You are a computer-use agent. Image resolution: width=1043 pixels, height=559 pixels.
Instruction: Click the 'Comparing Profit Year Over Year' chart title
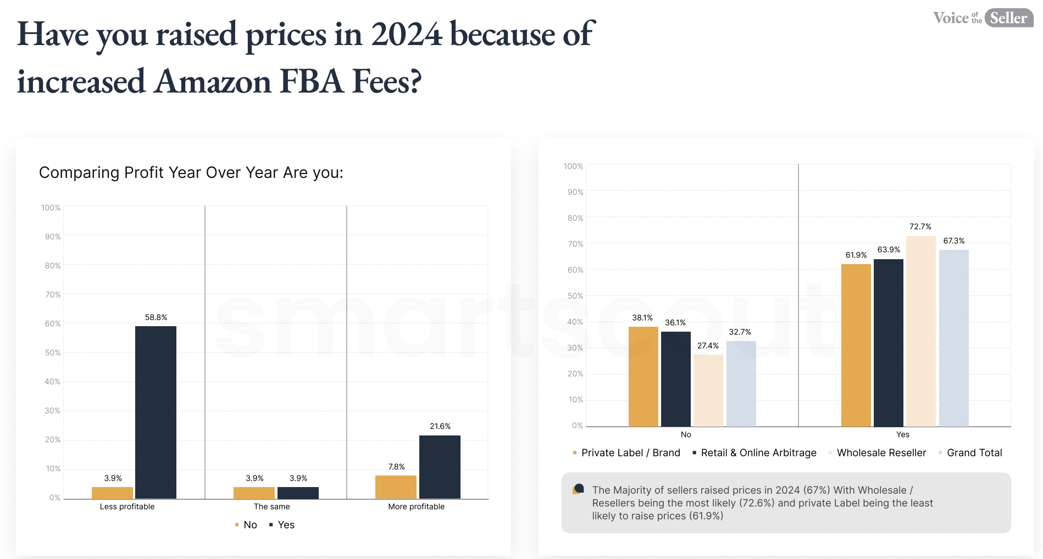tap(191, 173)
